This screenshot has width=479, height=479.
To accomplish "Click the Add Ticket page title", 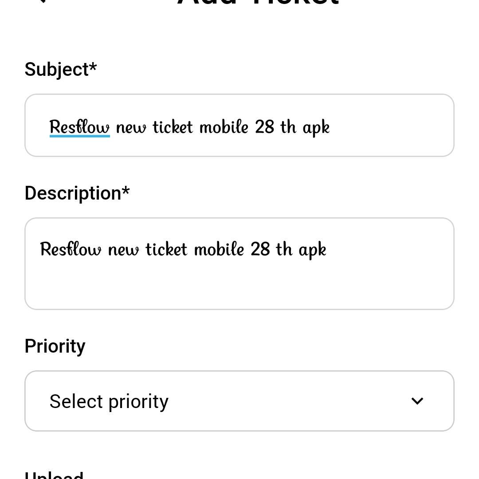I will click(258, 3).
